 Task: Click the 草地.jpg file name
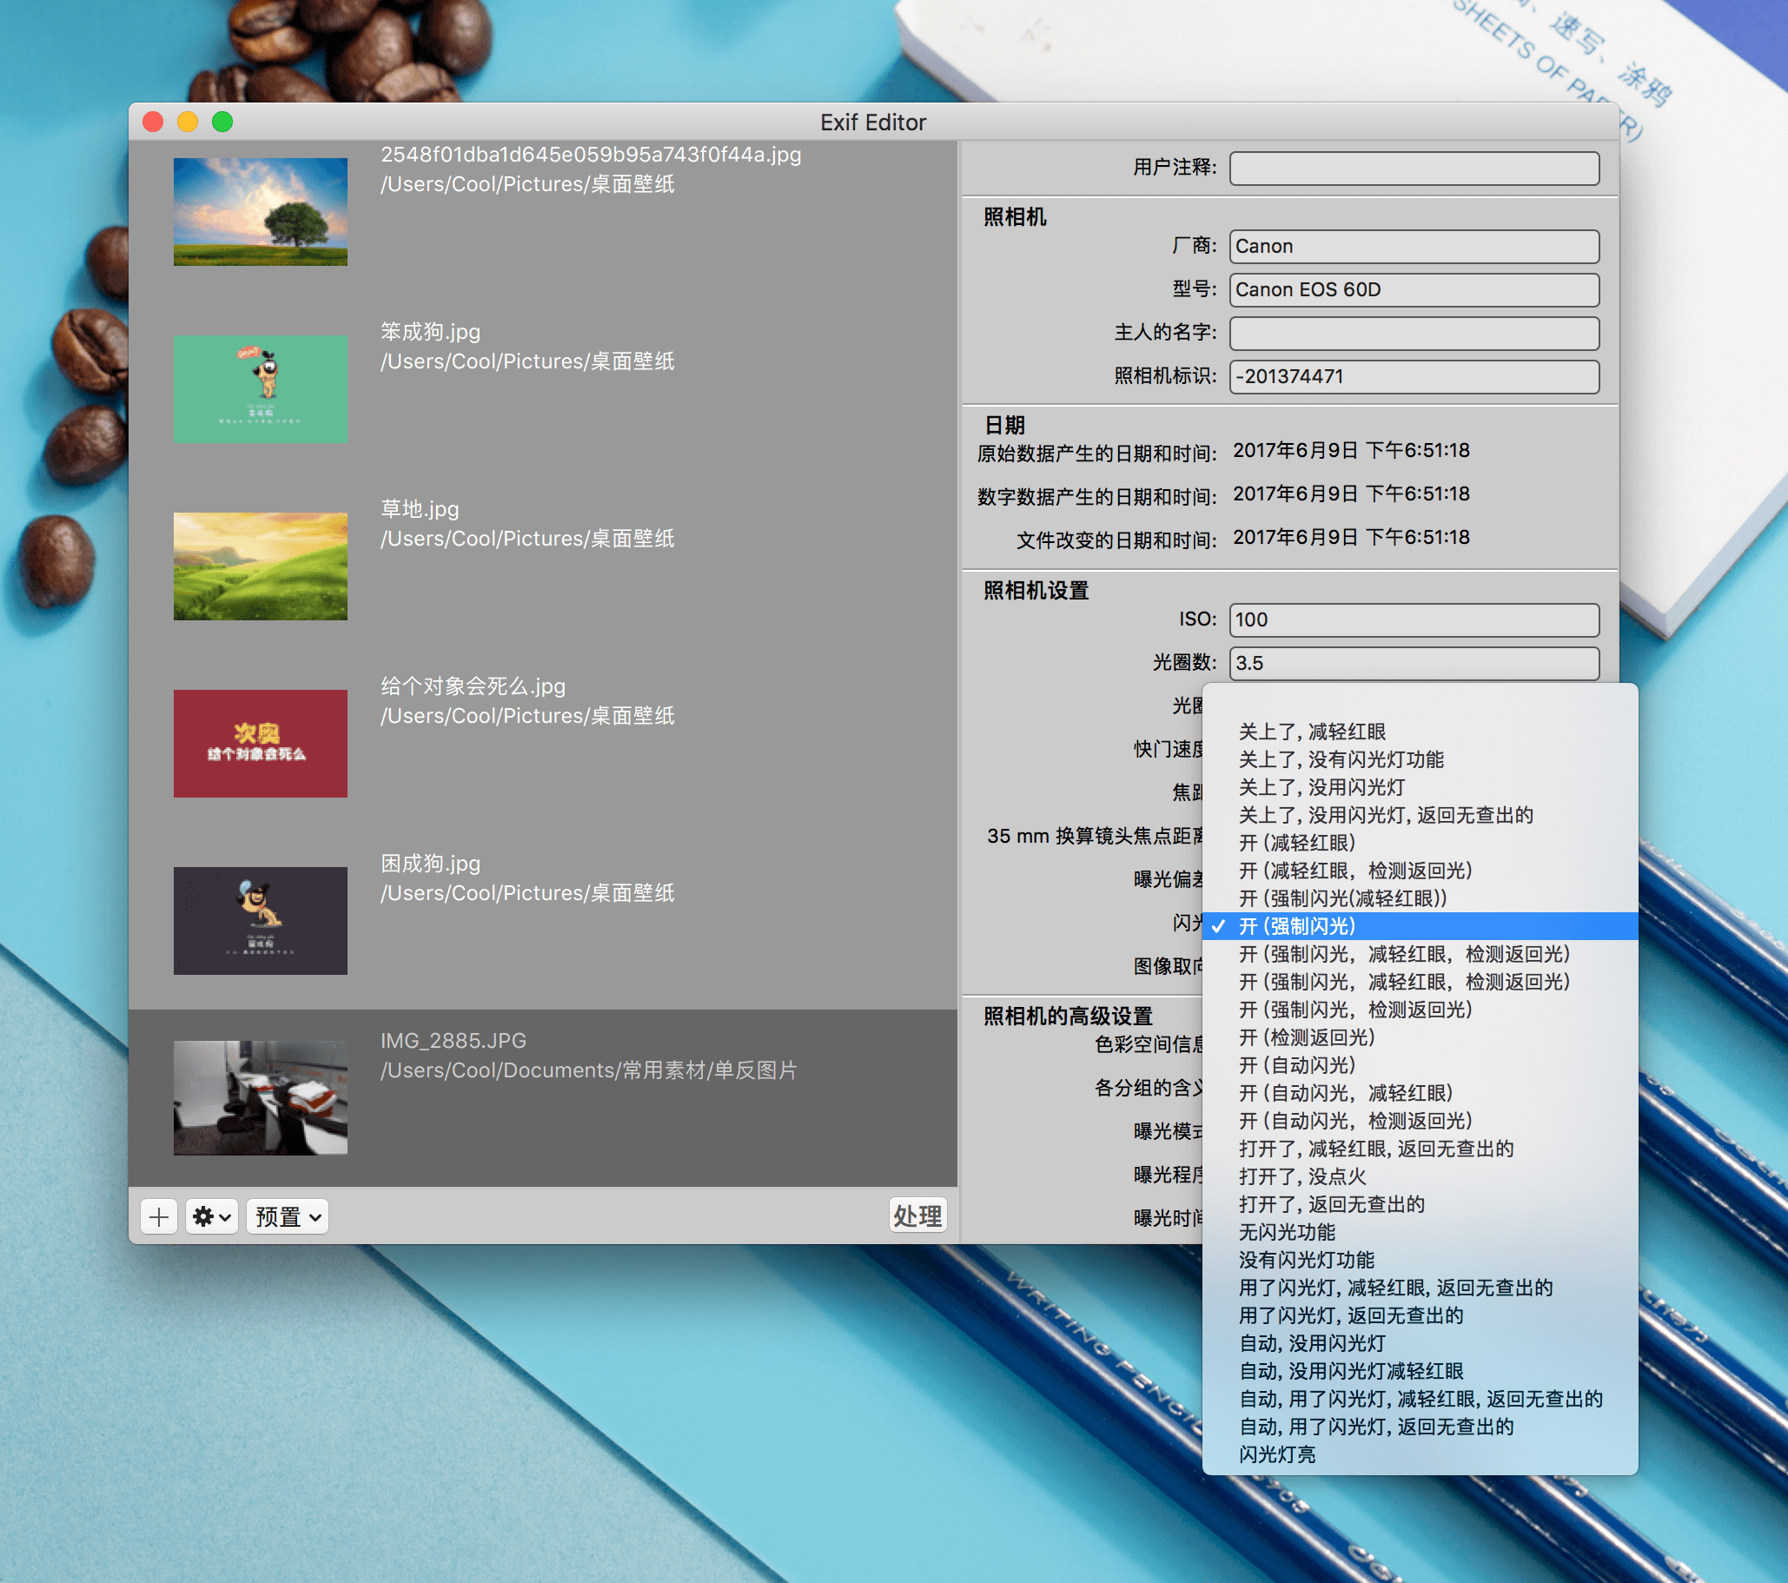(420, 509)
